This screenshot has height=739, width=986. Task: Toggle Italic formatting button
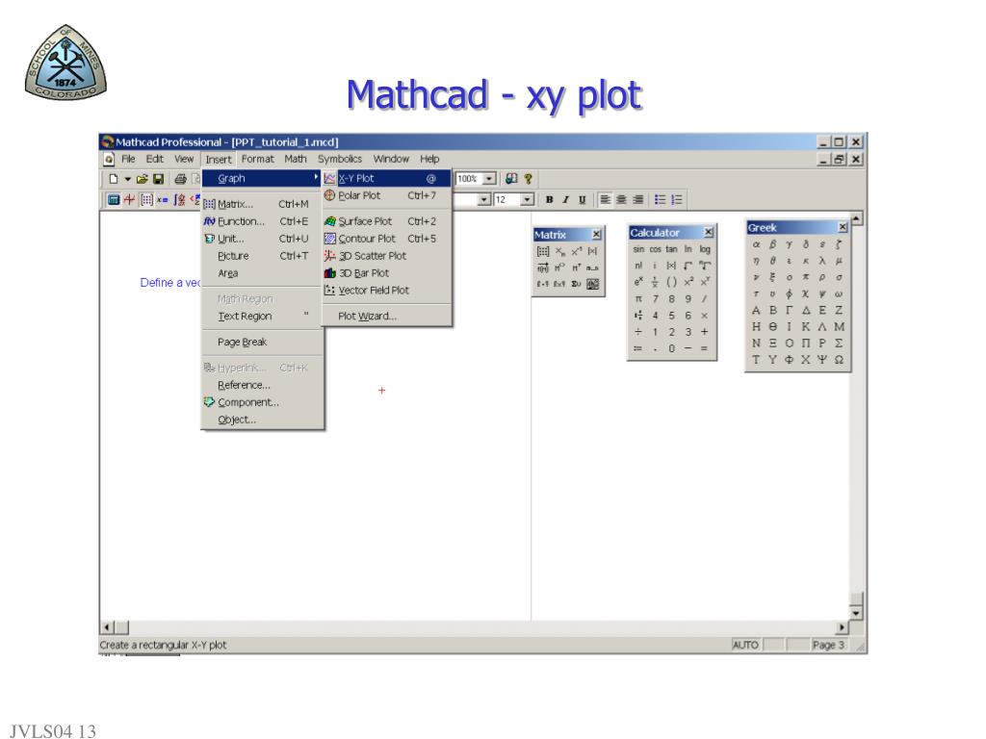click(x=565, y=199)
